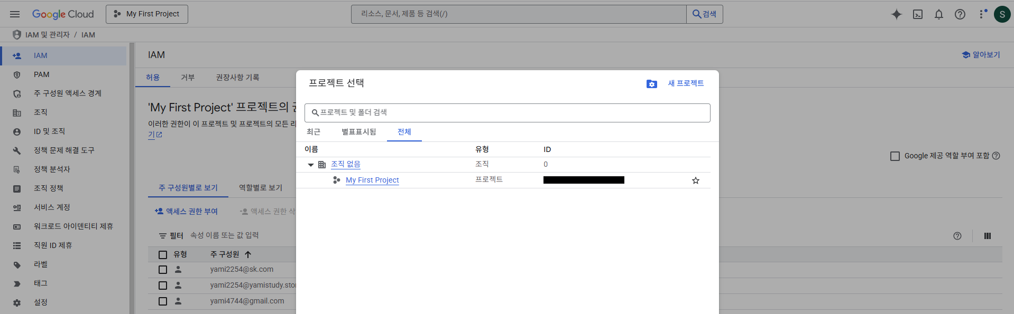Star the My First Project row
Screen dimensions: 1014x314
pos(696,180)
